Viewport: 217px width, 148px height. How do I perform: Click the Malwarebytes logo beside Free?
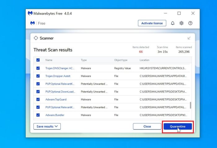32,23
